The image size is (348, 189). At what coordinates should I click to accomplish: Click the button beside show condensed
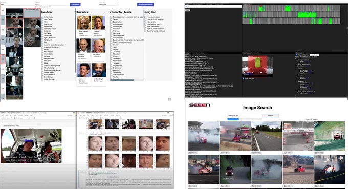[315, 55]
